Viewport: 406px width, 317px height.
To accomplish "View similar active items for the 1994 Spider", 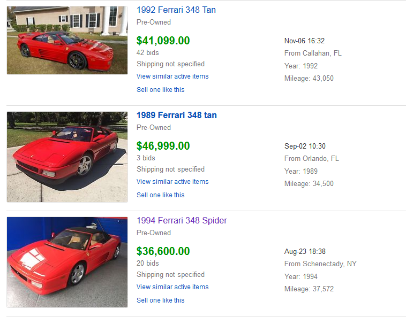I will (172, 287).
